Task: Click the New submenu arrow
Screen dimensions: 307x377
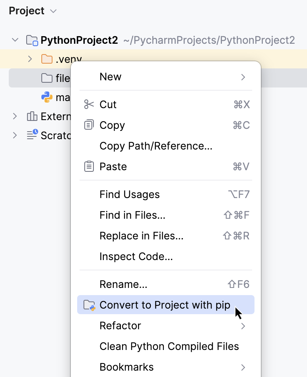Action: click(x=243, y=77)
